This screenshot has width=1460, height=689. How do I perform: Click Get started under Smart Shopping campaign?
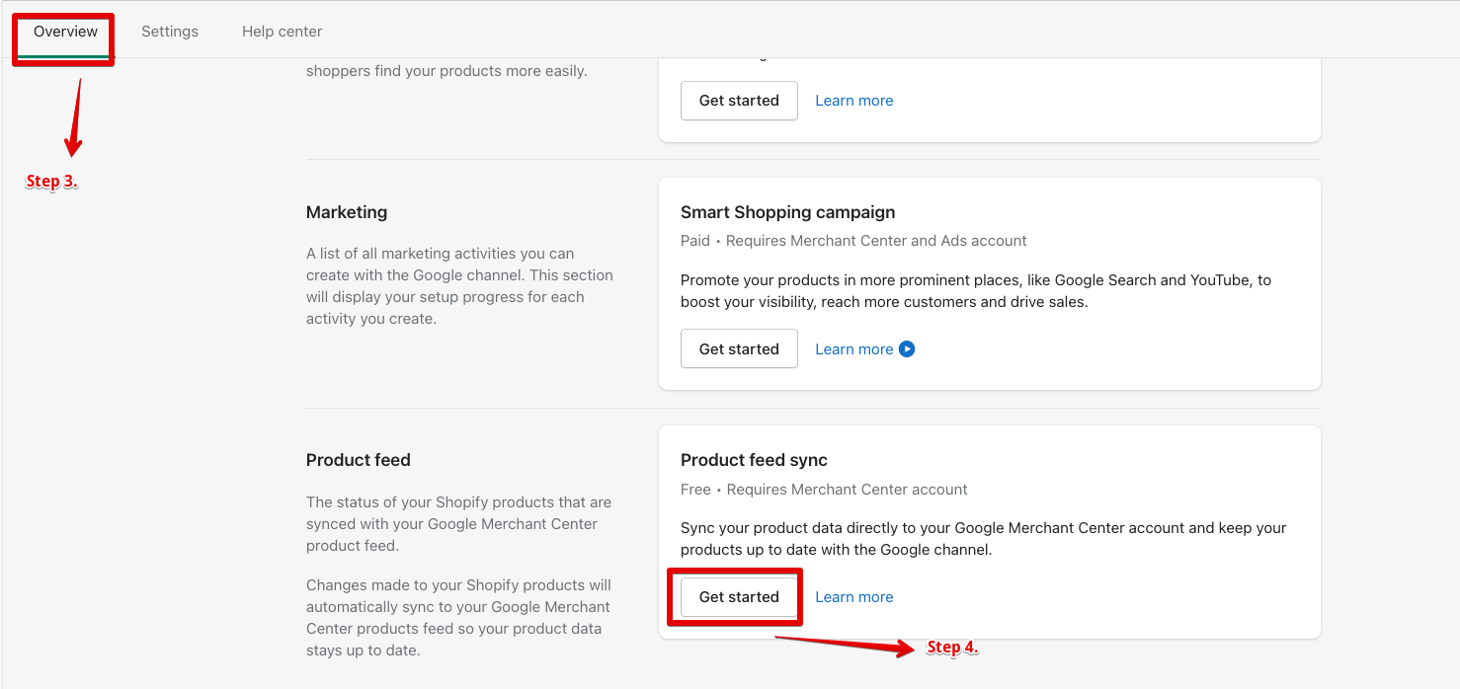[739, 349]
